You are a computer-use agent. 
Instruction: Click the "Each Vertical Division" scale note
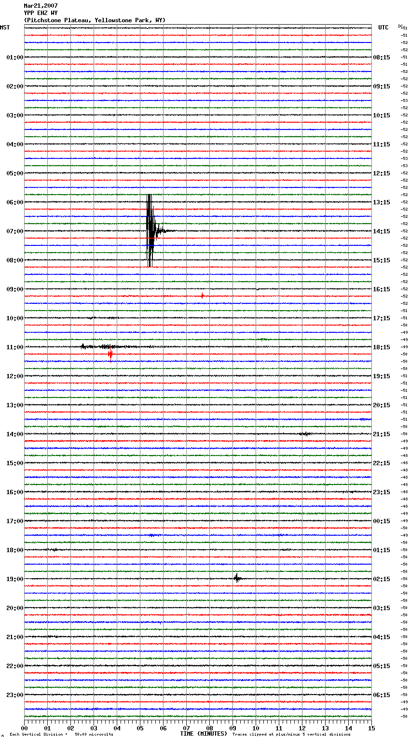click(x=61, y=735)
